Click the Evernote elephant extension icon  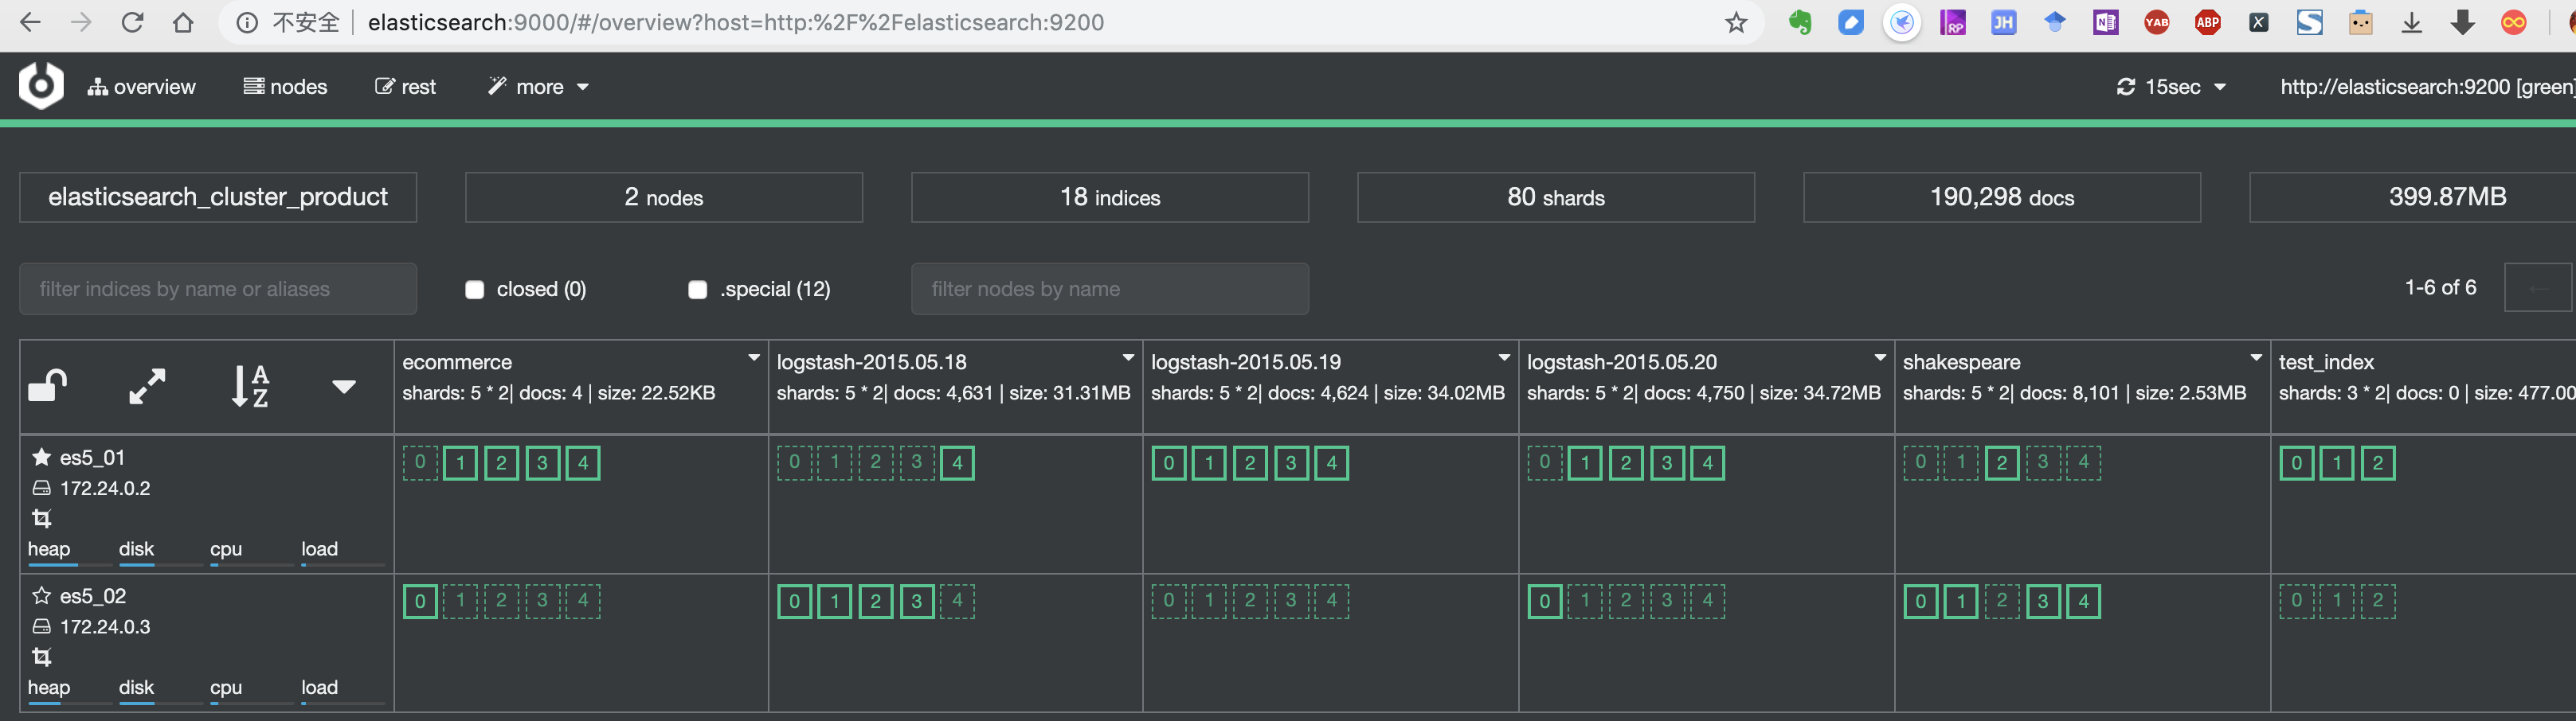(1800, 22)
